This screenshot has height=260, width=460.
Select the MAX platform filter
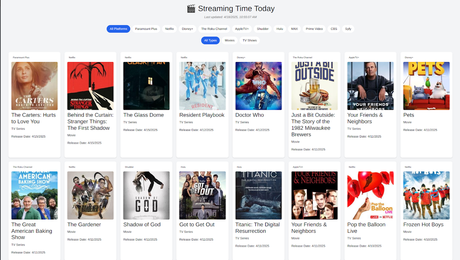(x=294, y=29)
